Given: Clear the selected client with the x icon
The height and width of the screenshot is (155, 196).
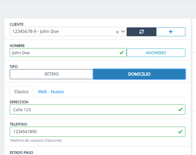Looking at the screenshot, I should tap(117, 32).
